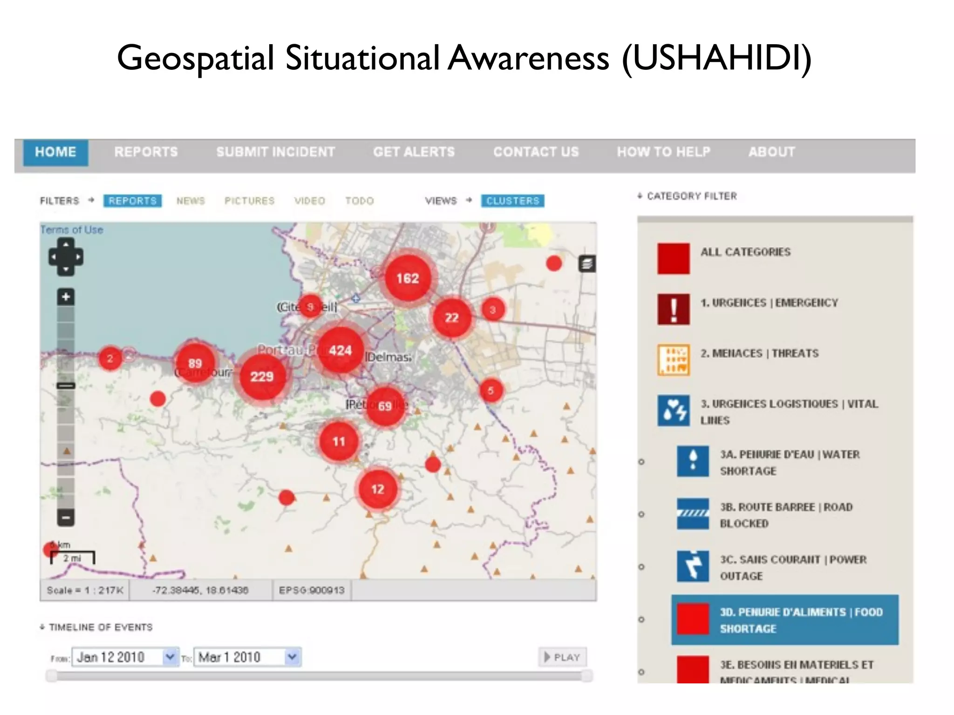Image resolution: width=954 pixels, height=715 pixels.
Task: Click the Food Shortage red swatch
Action: point(693,619)
